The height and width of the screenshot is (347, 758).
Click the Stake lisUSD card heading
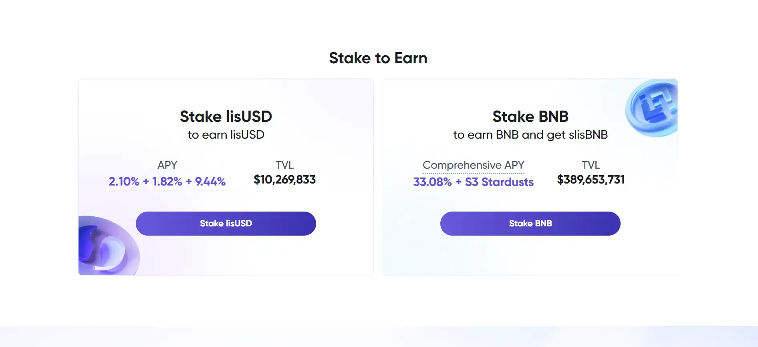point(226,117)
